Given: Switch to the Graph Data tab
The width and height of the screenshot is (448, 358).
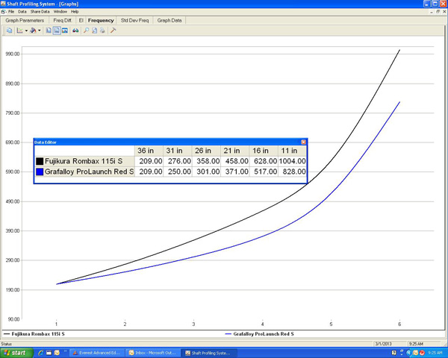Looking at the screenshot, I should (x=169, y=21).
